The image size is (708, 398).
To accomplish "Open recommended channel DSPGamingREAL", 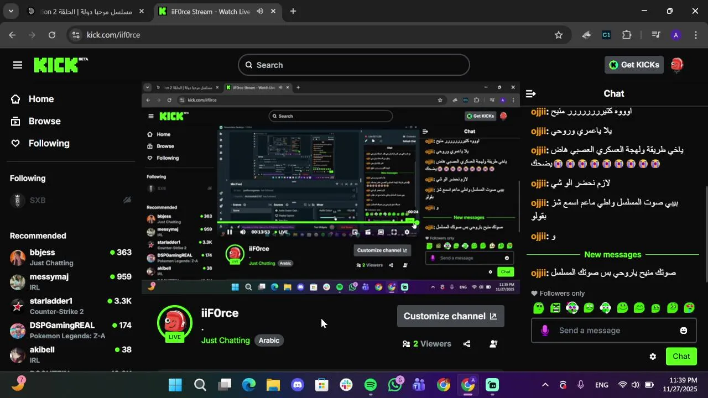I will (x=71, y=331).
